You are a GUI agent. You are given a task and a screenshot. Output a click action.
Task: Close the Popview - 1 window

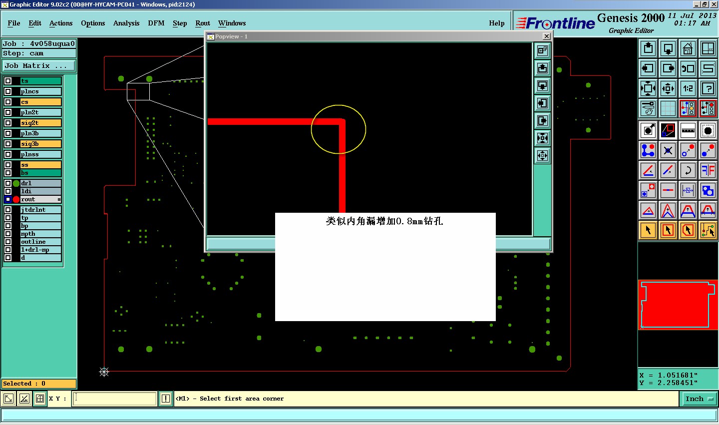point(547,36)
